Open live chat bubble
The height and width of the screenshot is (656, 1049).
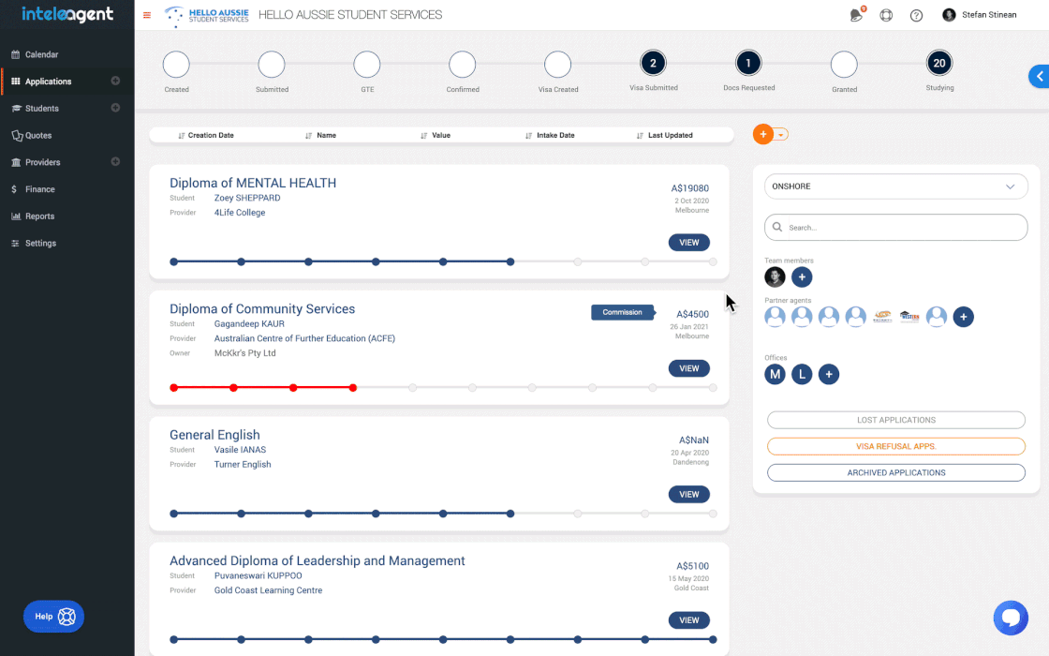[1011, 618]
